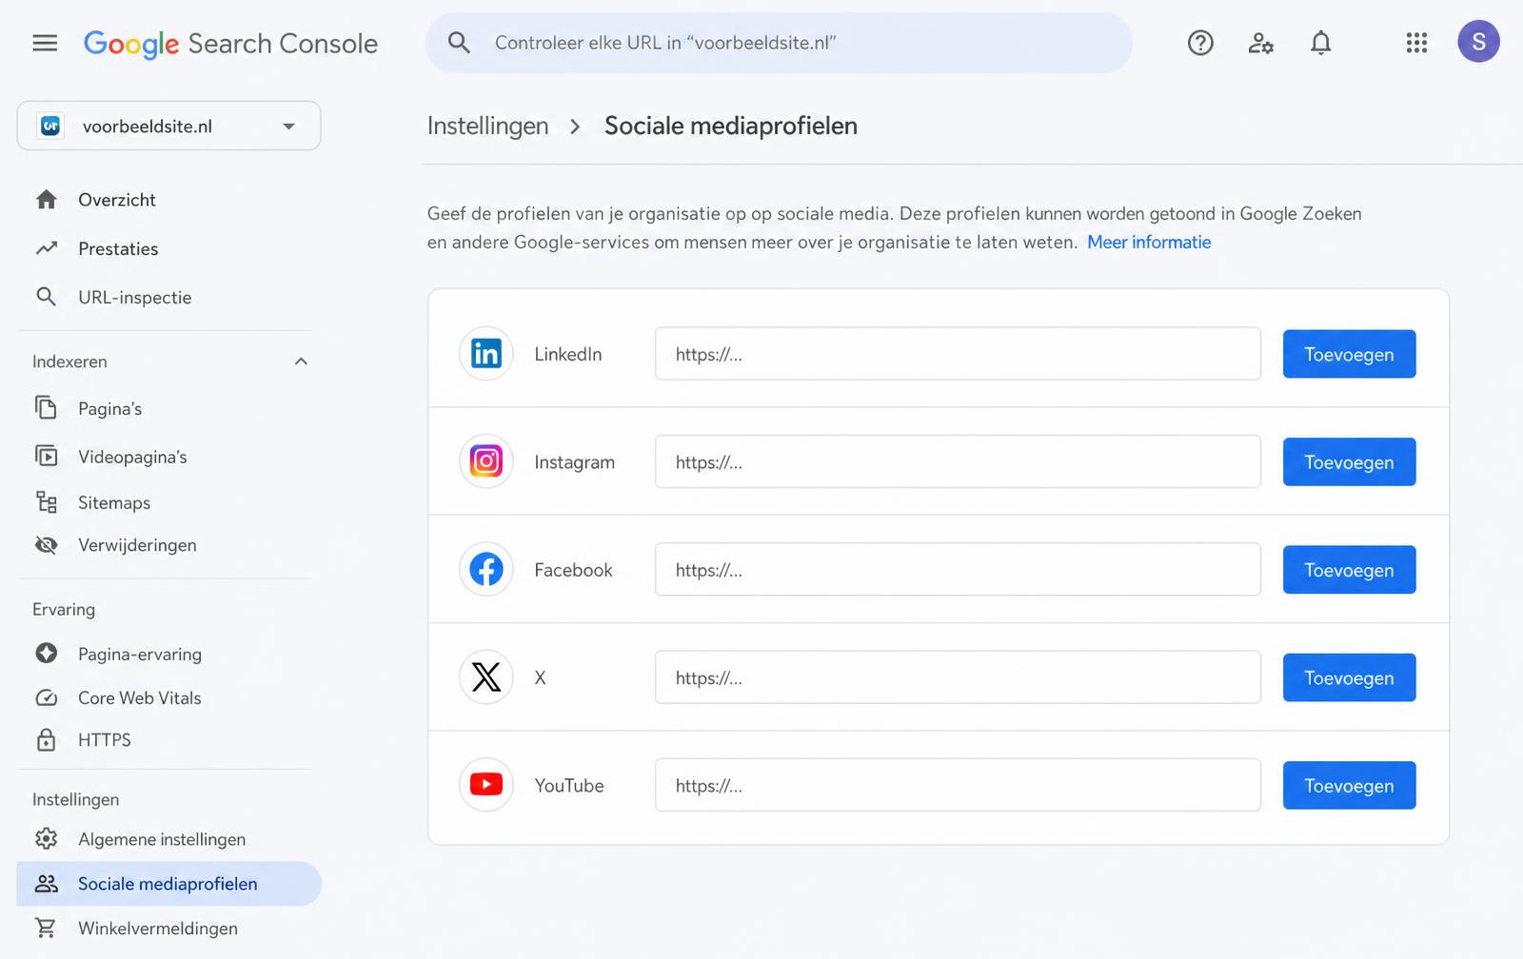Focus the YouTube URL field
The image size is (1523, 959).
[958, 785]
